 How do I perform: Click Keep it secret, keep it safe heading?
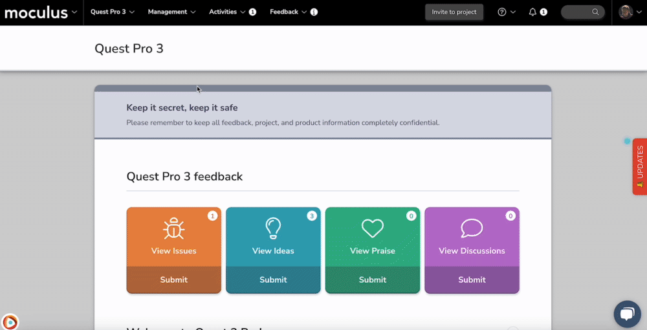click(182, 107)
